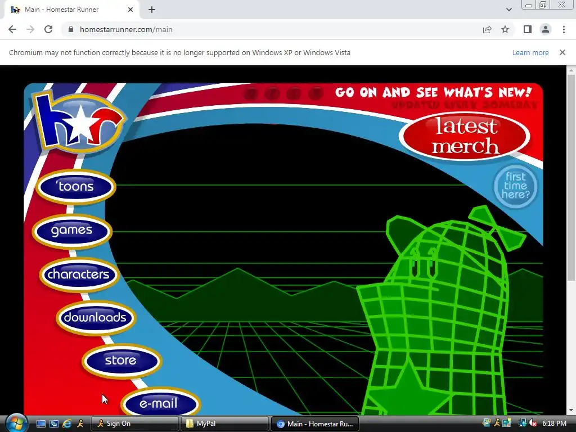Click the Switch between windows quick launch icon
The width and height of the screenshot is (576, 432).
[54, 424]
